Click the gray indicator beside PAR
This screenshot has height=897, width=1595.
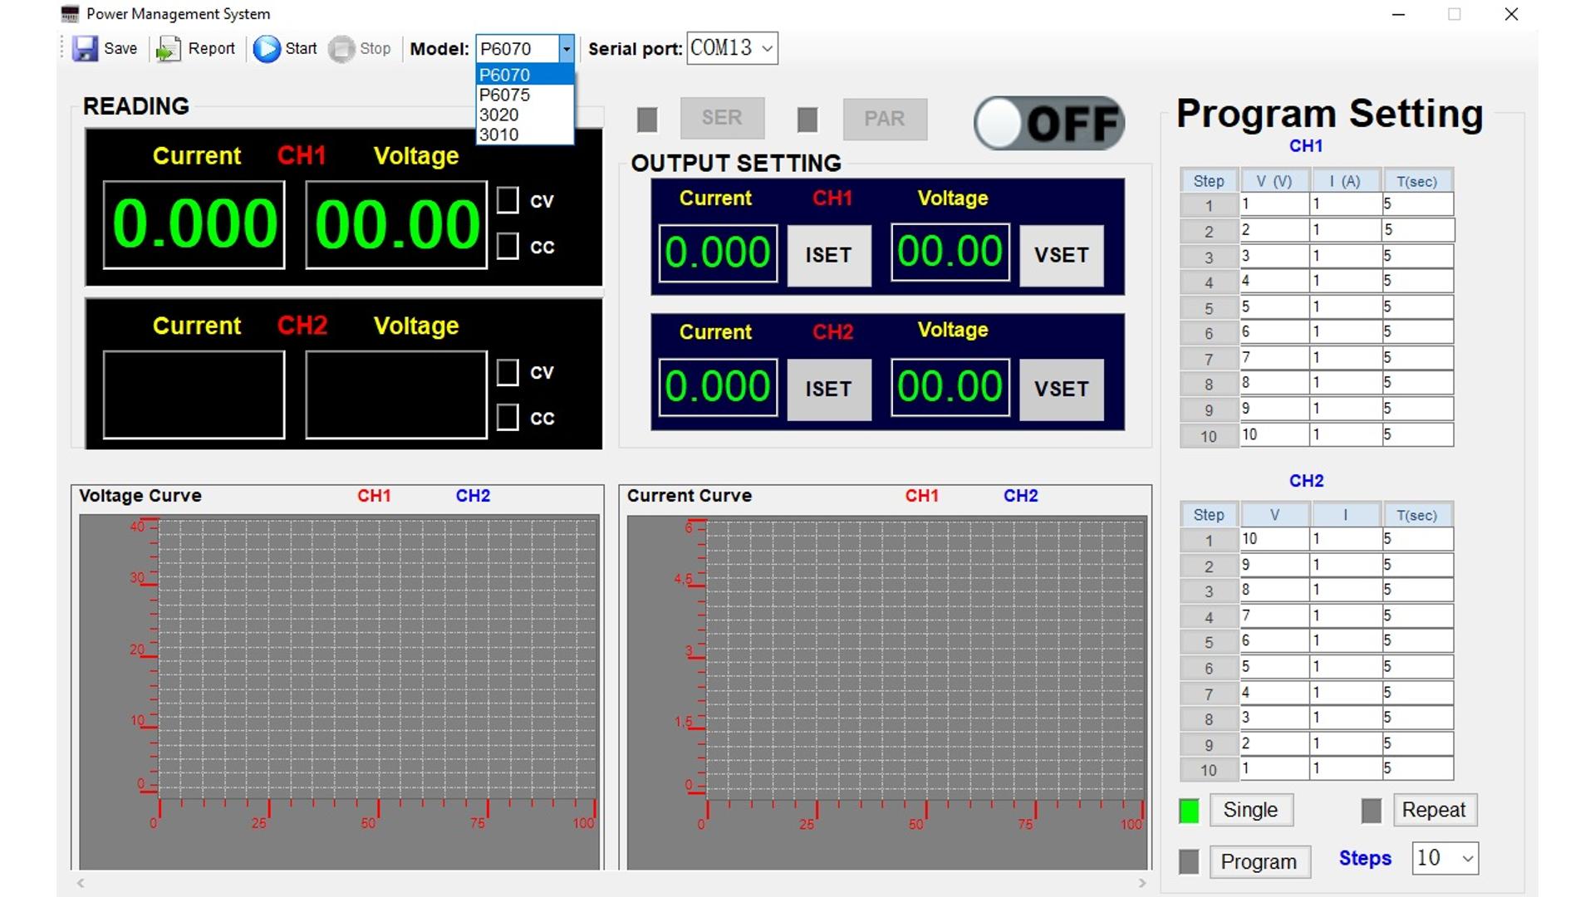(807, 120)
